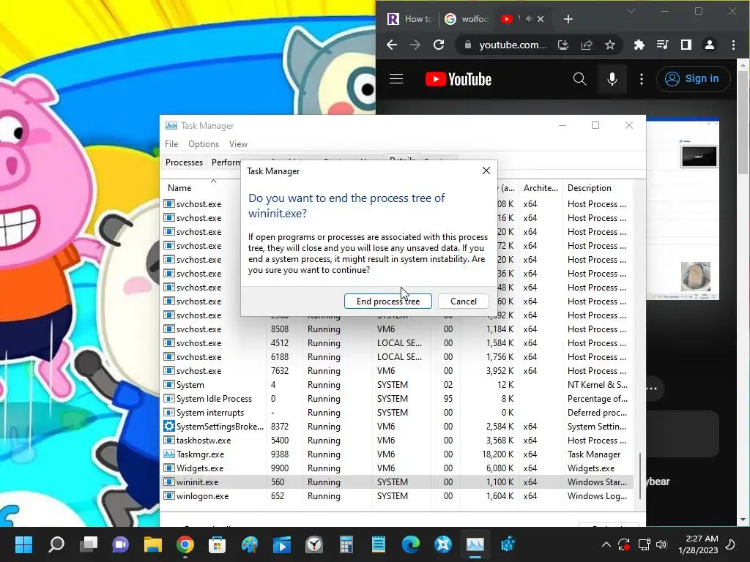Cancel ending the wininit.exe process tree

point(463,301)
